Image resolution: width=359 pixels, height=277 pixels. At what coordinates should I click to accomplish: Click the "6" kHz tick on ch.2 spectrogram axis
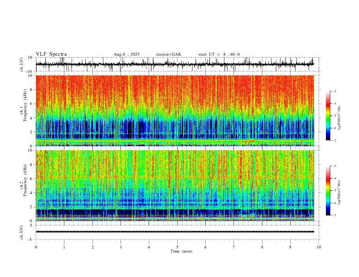pyautogui.click(x=31, y=178)
